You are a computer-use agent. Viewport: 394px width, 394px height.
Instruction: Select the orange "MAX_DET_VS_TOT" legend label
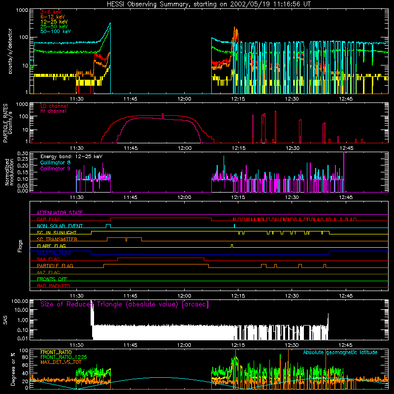point(61,362)
